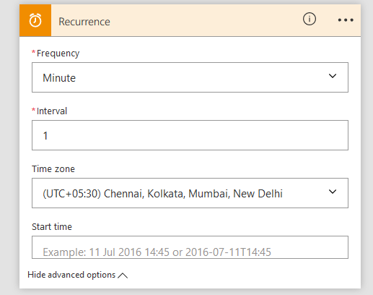Click the Frequency field label
This screenshot has height=295, width=373.
(58, 54)
